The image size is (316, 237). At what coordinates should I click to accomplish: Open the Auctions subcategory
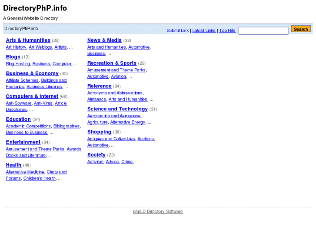click(146, 139)
